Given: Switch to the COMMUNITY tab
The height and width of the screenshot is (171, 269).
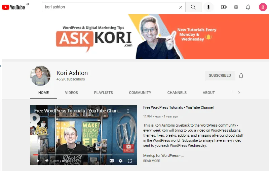Looking at the screenshot, I should point(140,93).
